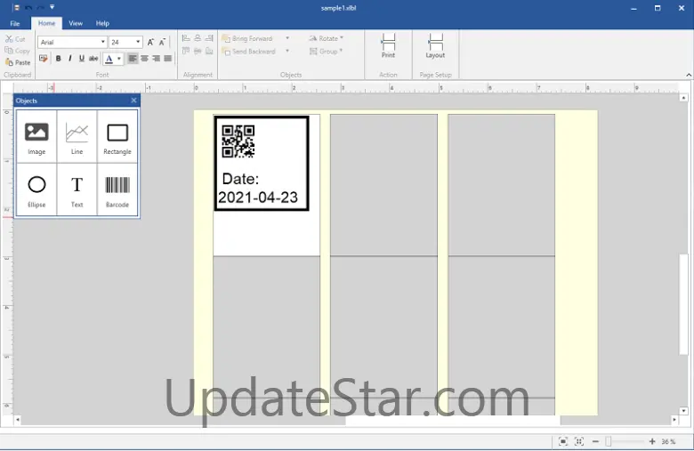Image resolution: width=694 pixels, height=451 pixels.
Task: Select the QR code on the label
Action: (238, 141)
